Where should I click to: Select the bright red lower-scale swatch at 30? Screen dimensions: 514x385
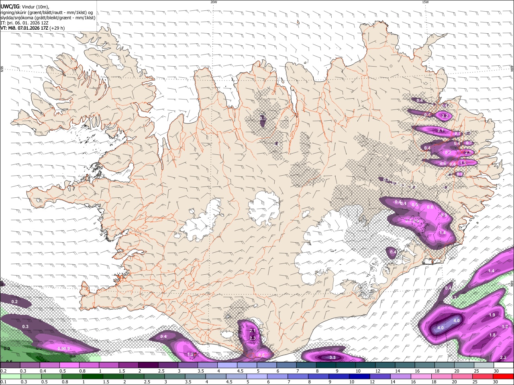pyautogui.click(x=504, y=376)
